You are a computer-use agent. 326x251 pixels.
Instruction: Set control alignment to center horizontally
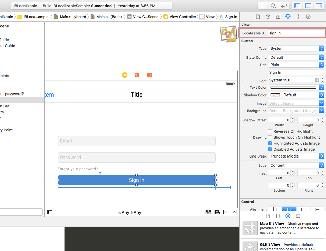click(289, 209)
